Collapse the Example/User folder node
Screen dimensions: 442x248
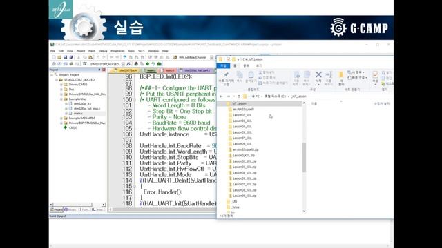pos(61,99)
